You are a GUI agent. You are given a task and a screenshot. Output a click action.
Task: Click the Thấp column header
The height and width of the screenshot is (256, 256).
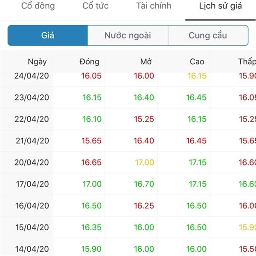coord(247,62)
